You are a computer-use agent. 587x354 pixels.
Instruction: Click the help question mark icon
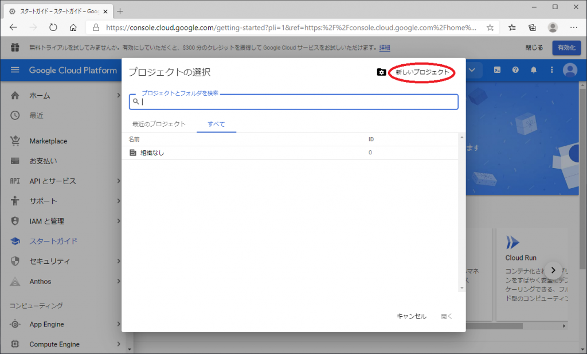point(515,70)
